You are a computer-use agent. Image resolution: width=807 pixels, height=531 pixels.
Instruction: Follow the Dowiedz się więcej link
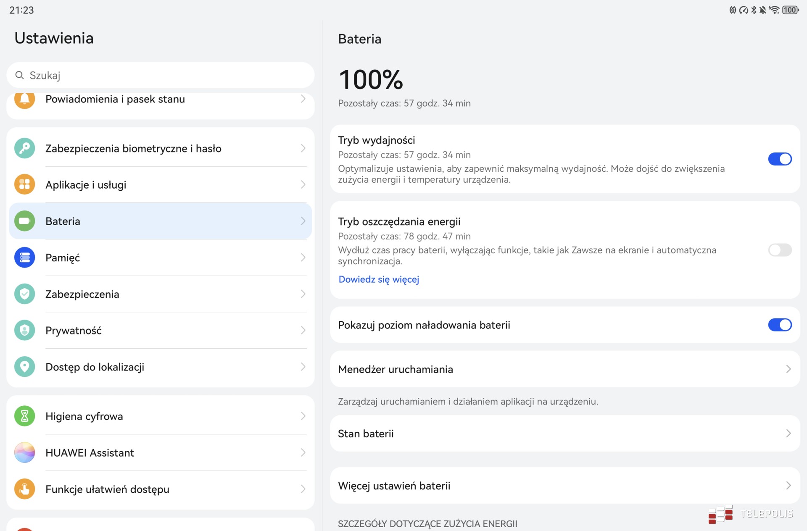(x=379, y=279)
